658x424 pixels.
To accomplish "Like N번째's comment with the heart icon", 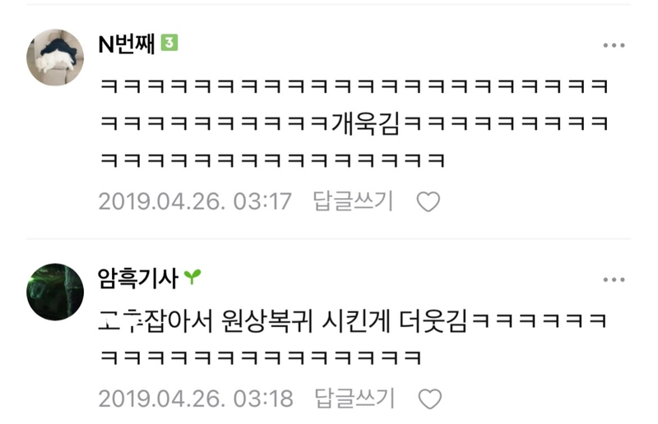I will tap(428, 201).
